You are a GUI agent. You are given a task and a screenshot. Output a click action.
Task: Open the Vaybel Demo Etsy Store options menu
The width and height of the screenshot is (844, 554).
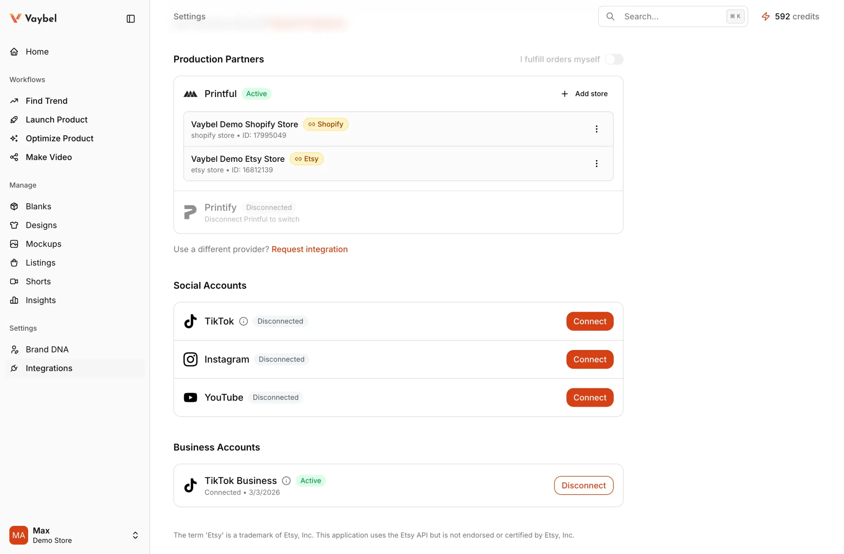596,164
